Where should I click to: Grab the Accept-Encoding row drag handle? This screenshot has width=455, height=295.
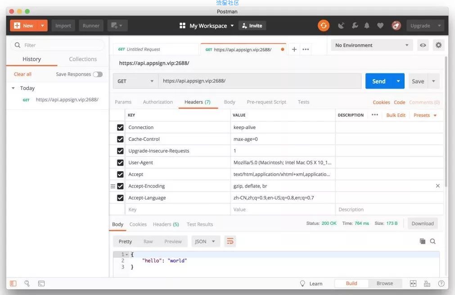pos(113,186)
